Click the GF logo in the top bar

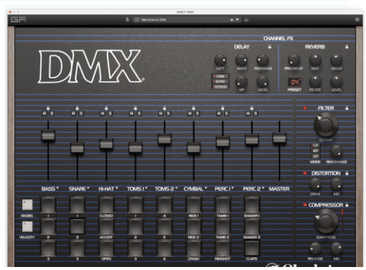[x=18, y=19]
